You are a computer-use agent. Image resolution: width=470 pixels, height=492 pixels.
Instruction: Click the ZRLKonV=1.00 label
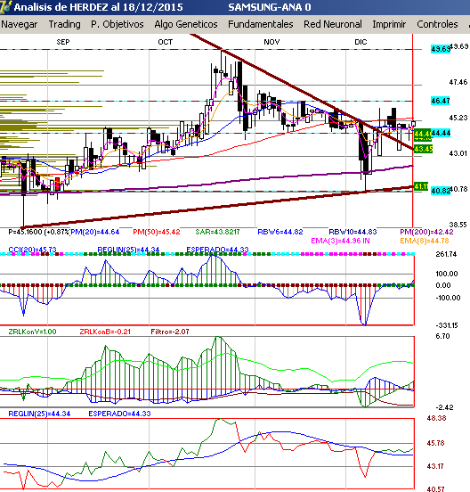pos(32,332)
